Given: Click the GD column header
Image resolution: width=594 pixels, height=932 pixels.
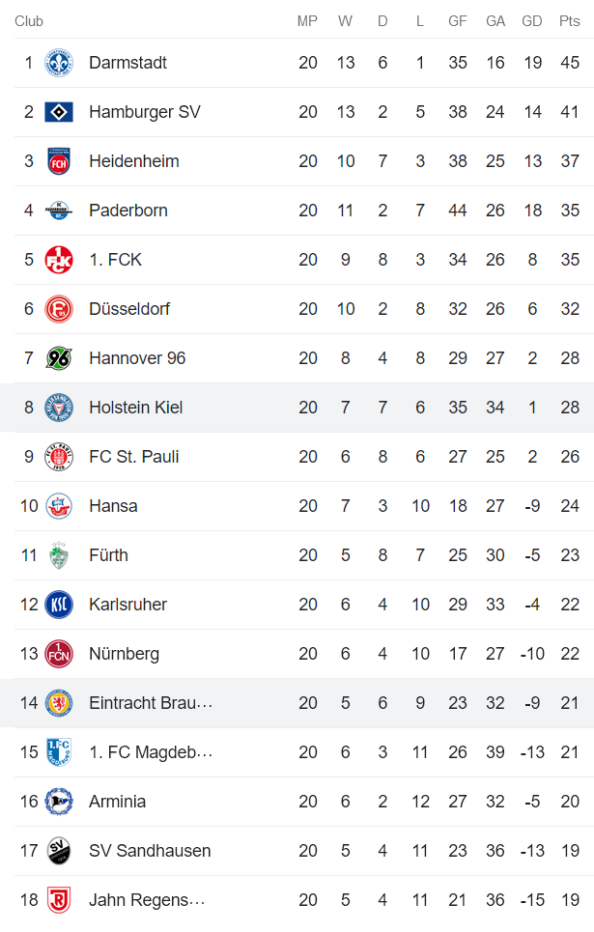Looking at the screenshot, I should coord(532,21).
